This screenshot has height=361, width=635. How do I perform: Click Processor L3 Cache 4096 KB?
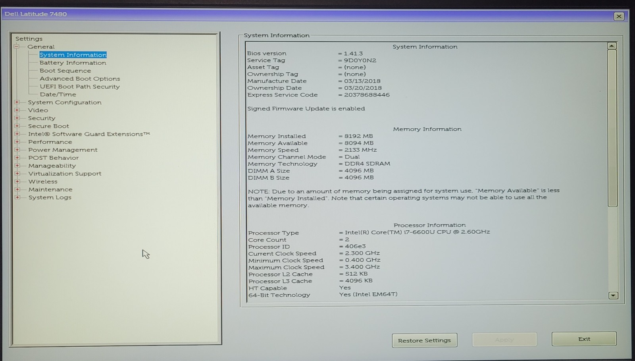[x=359, y=281]
